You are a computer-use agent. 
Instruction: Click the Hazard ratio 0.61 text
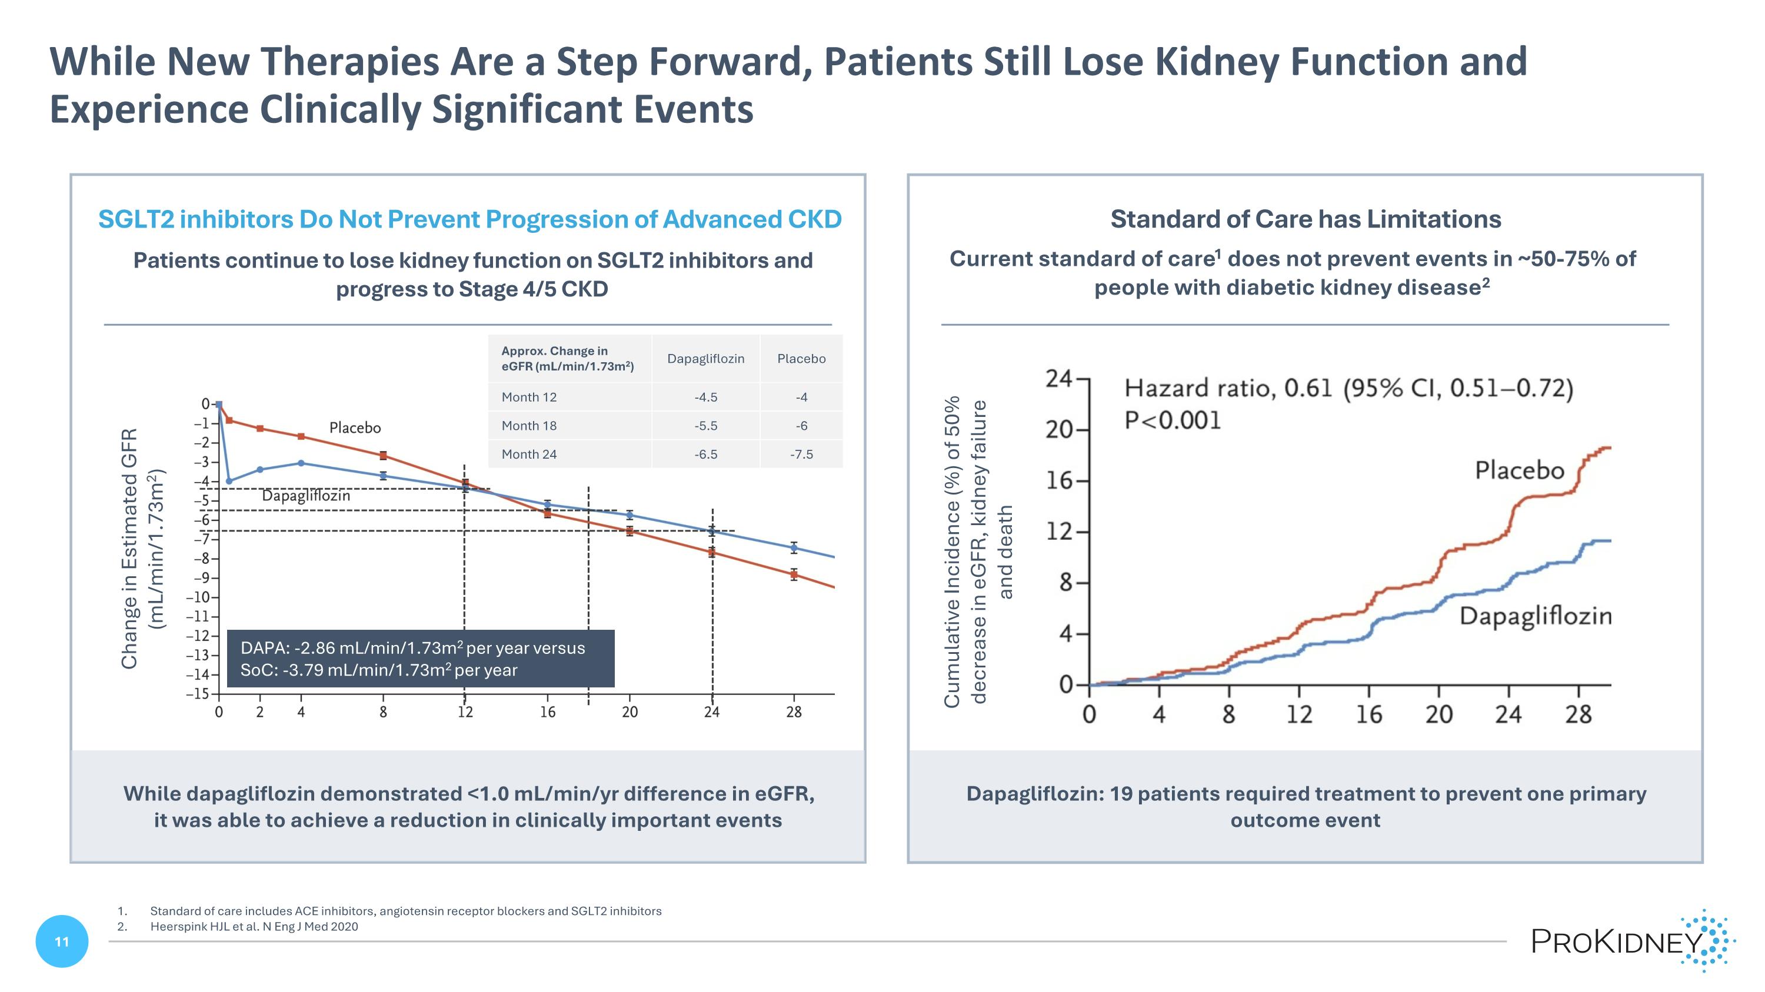pyautogui.click(x=1348, y=389)
